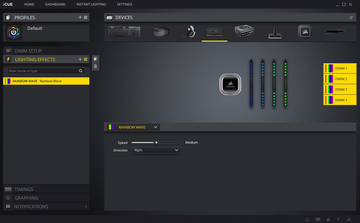Viewport: 360px width, 223px height.
Task: Open the HOME menu
Action: (29, 4)
